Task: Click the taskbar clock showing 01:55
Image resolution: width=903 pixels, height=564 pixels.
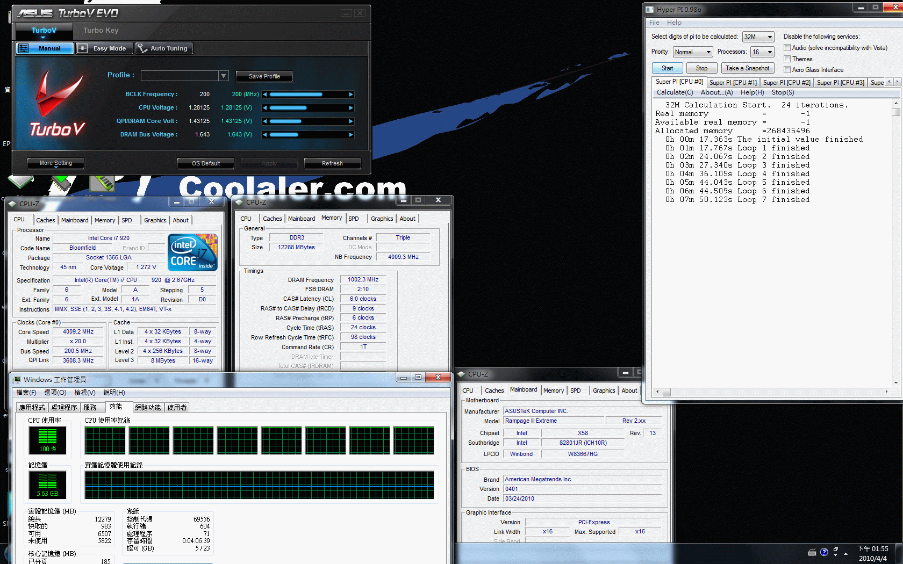Action: [x=873, y=553]
